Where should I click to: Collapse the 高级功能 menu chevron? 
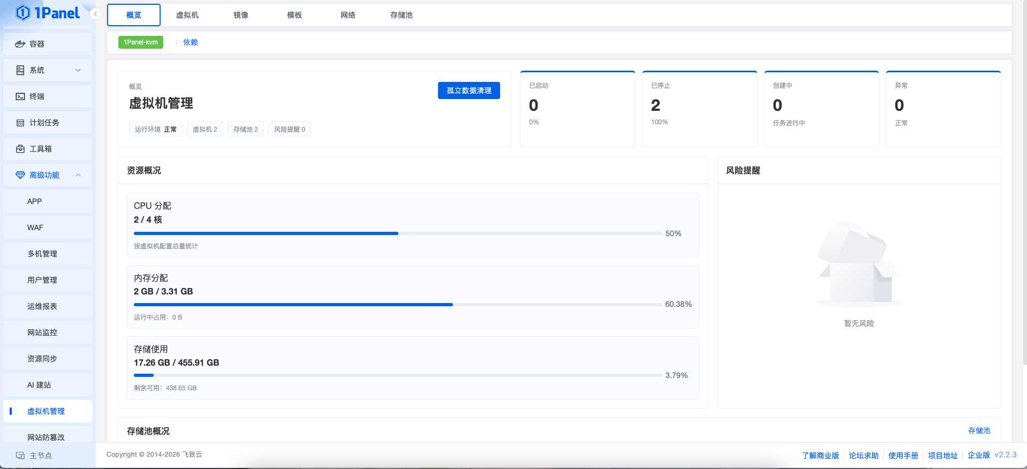[78, 175]
